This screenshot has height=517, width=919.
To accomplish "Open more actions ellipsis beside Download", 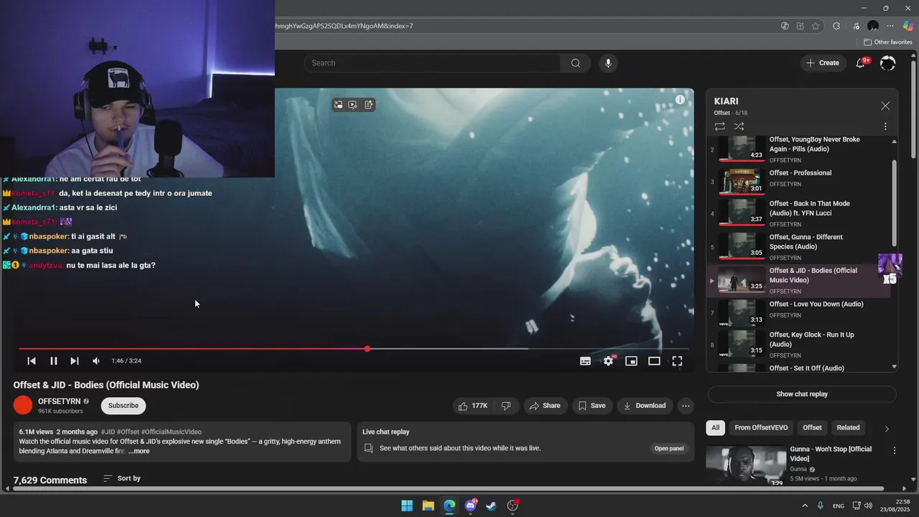I will tap(686, 406).
